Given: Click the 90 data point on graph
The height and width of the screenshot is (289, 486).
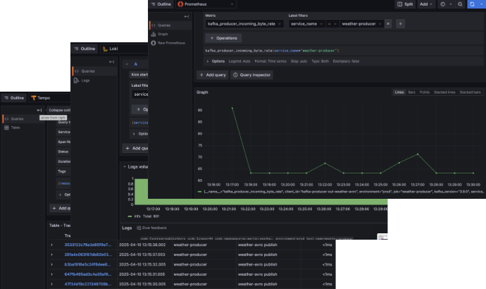Looking at the screenshot, I should [x=232, y=109].
